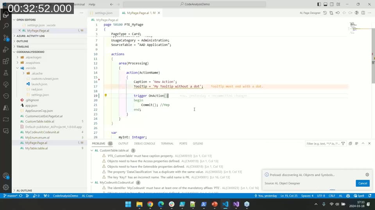
Task: Open the Manage gear menu
Action: point(6,187)
